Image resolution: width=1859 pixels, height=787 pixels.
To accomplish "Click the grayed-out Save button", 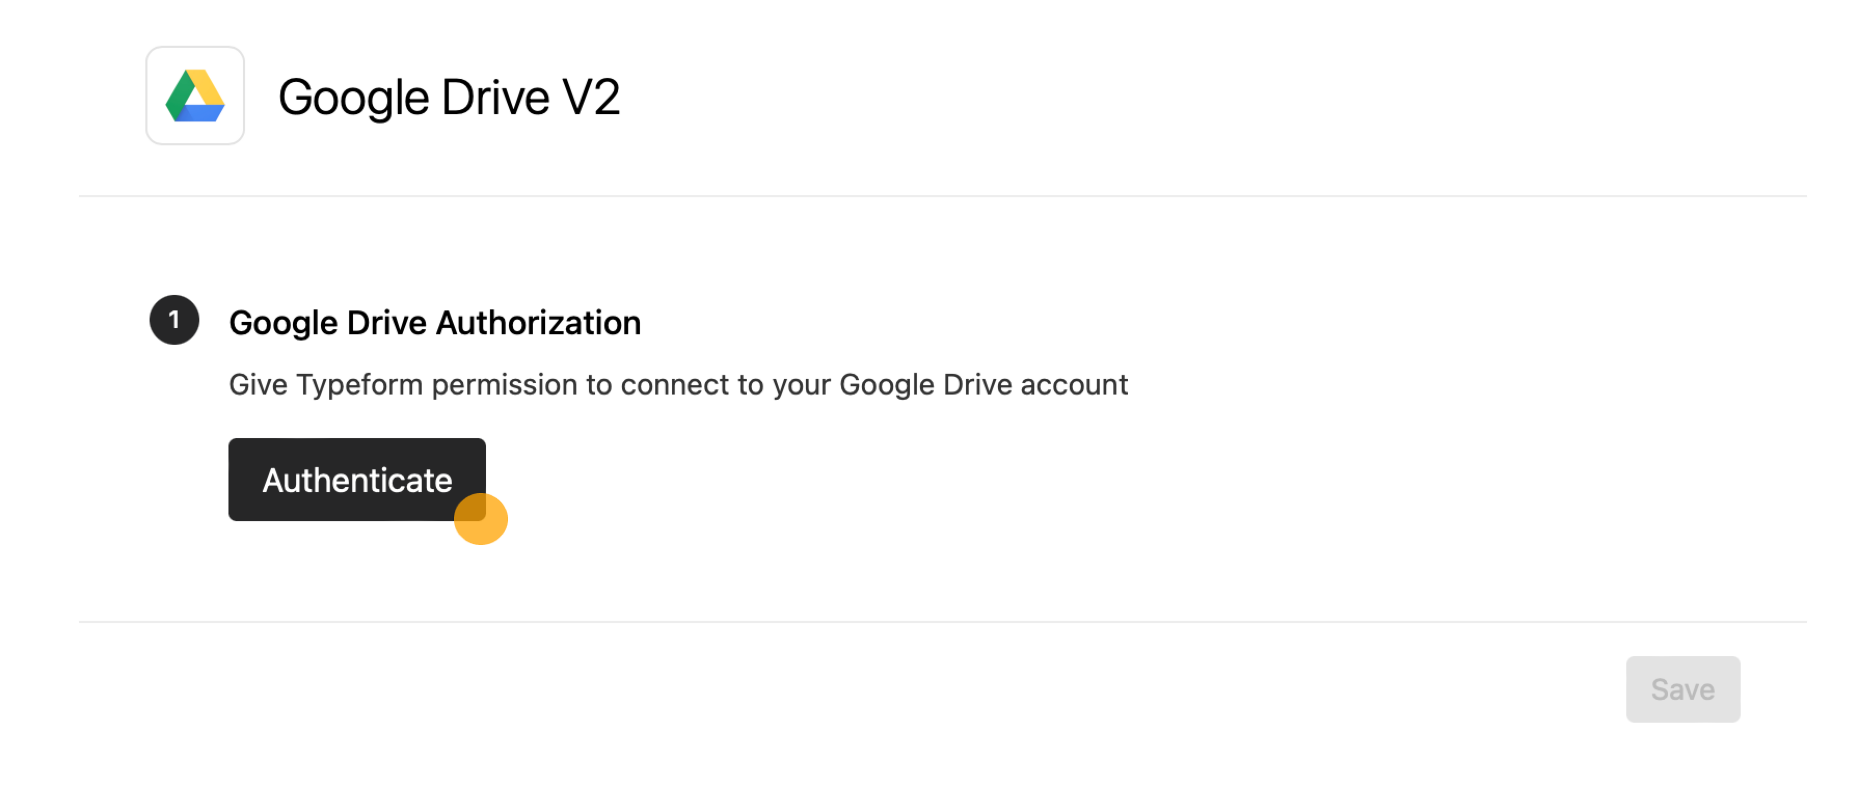I will [1683, 689].
